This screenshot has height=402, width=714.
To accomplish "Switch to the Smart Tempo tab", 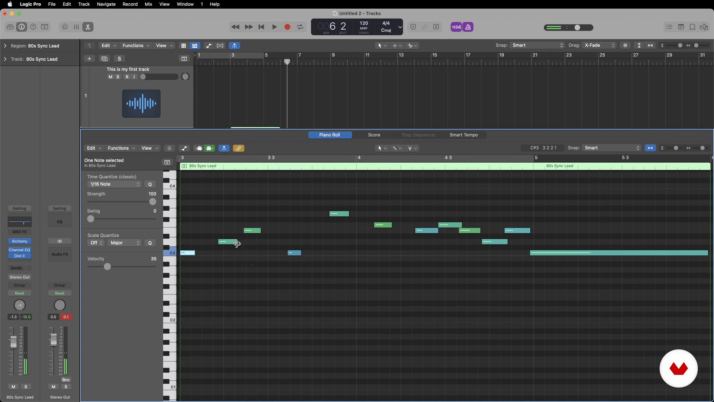I will (464, 135).
